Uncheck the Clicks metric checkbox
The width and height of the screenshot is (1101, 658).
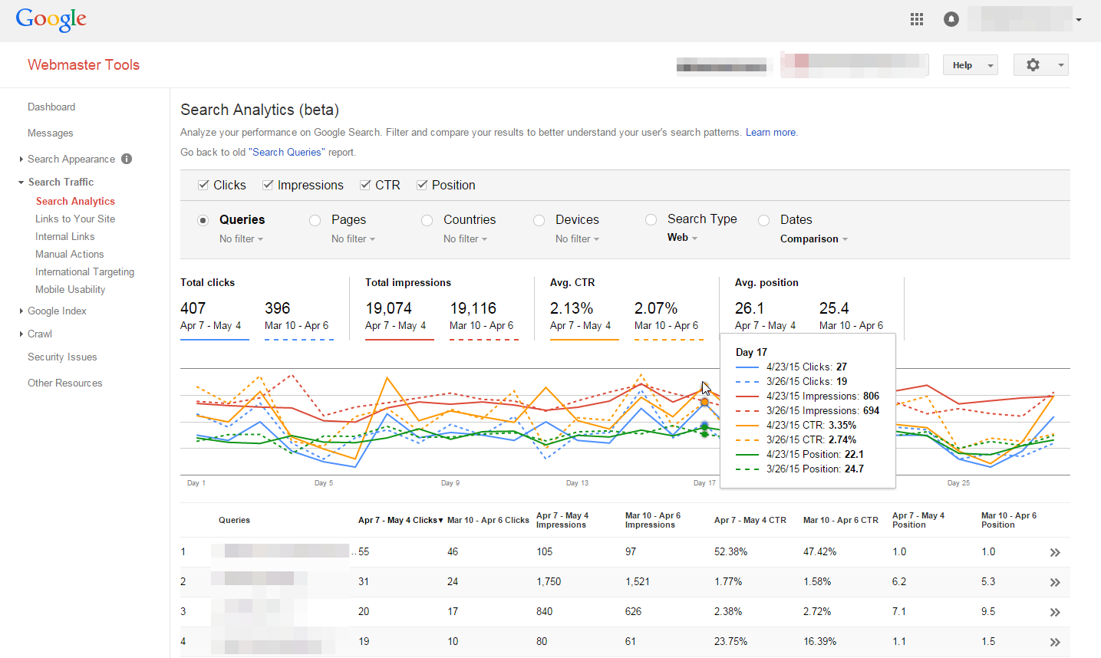pos(203,185)
